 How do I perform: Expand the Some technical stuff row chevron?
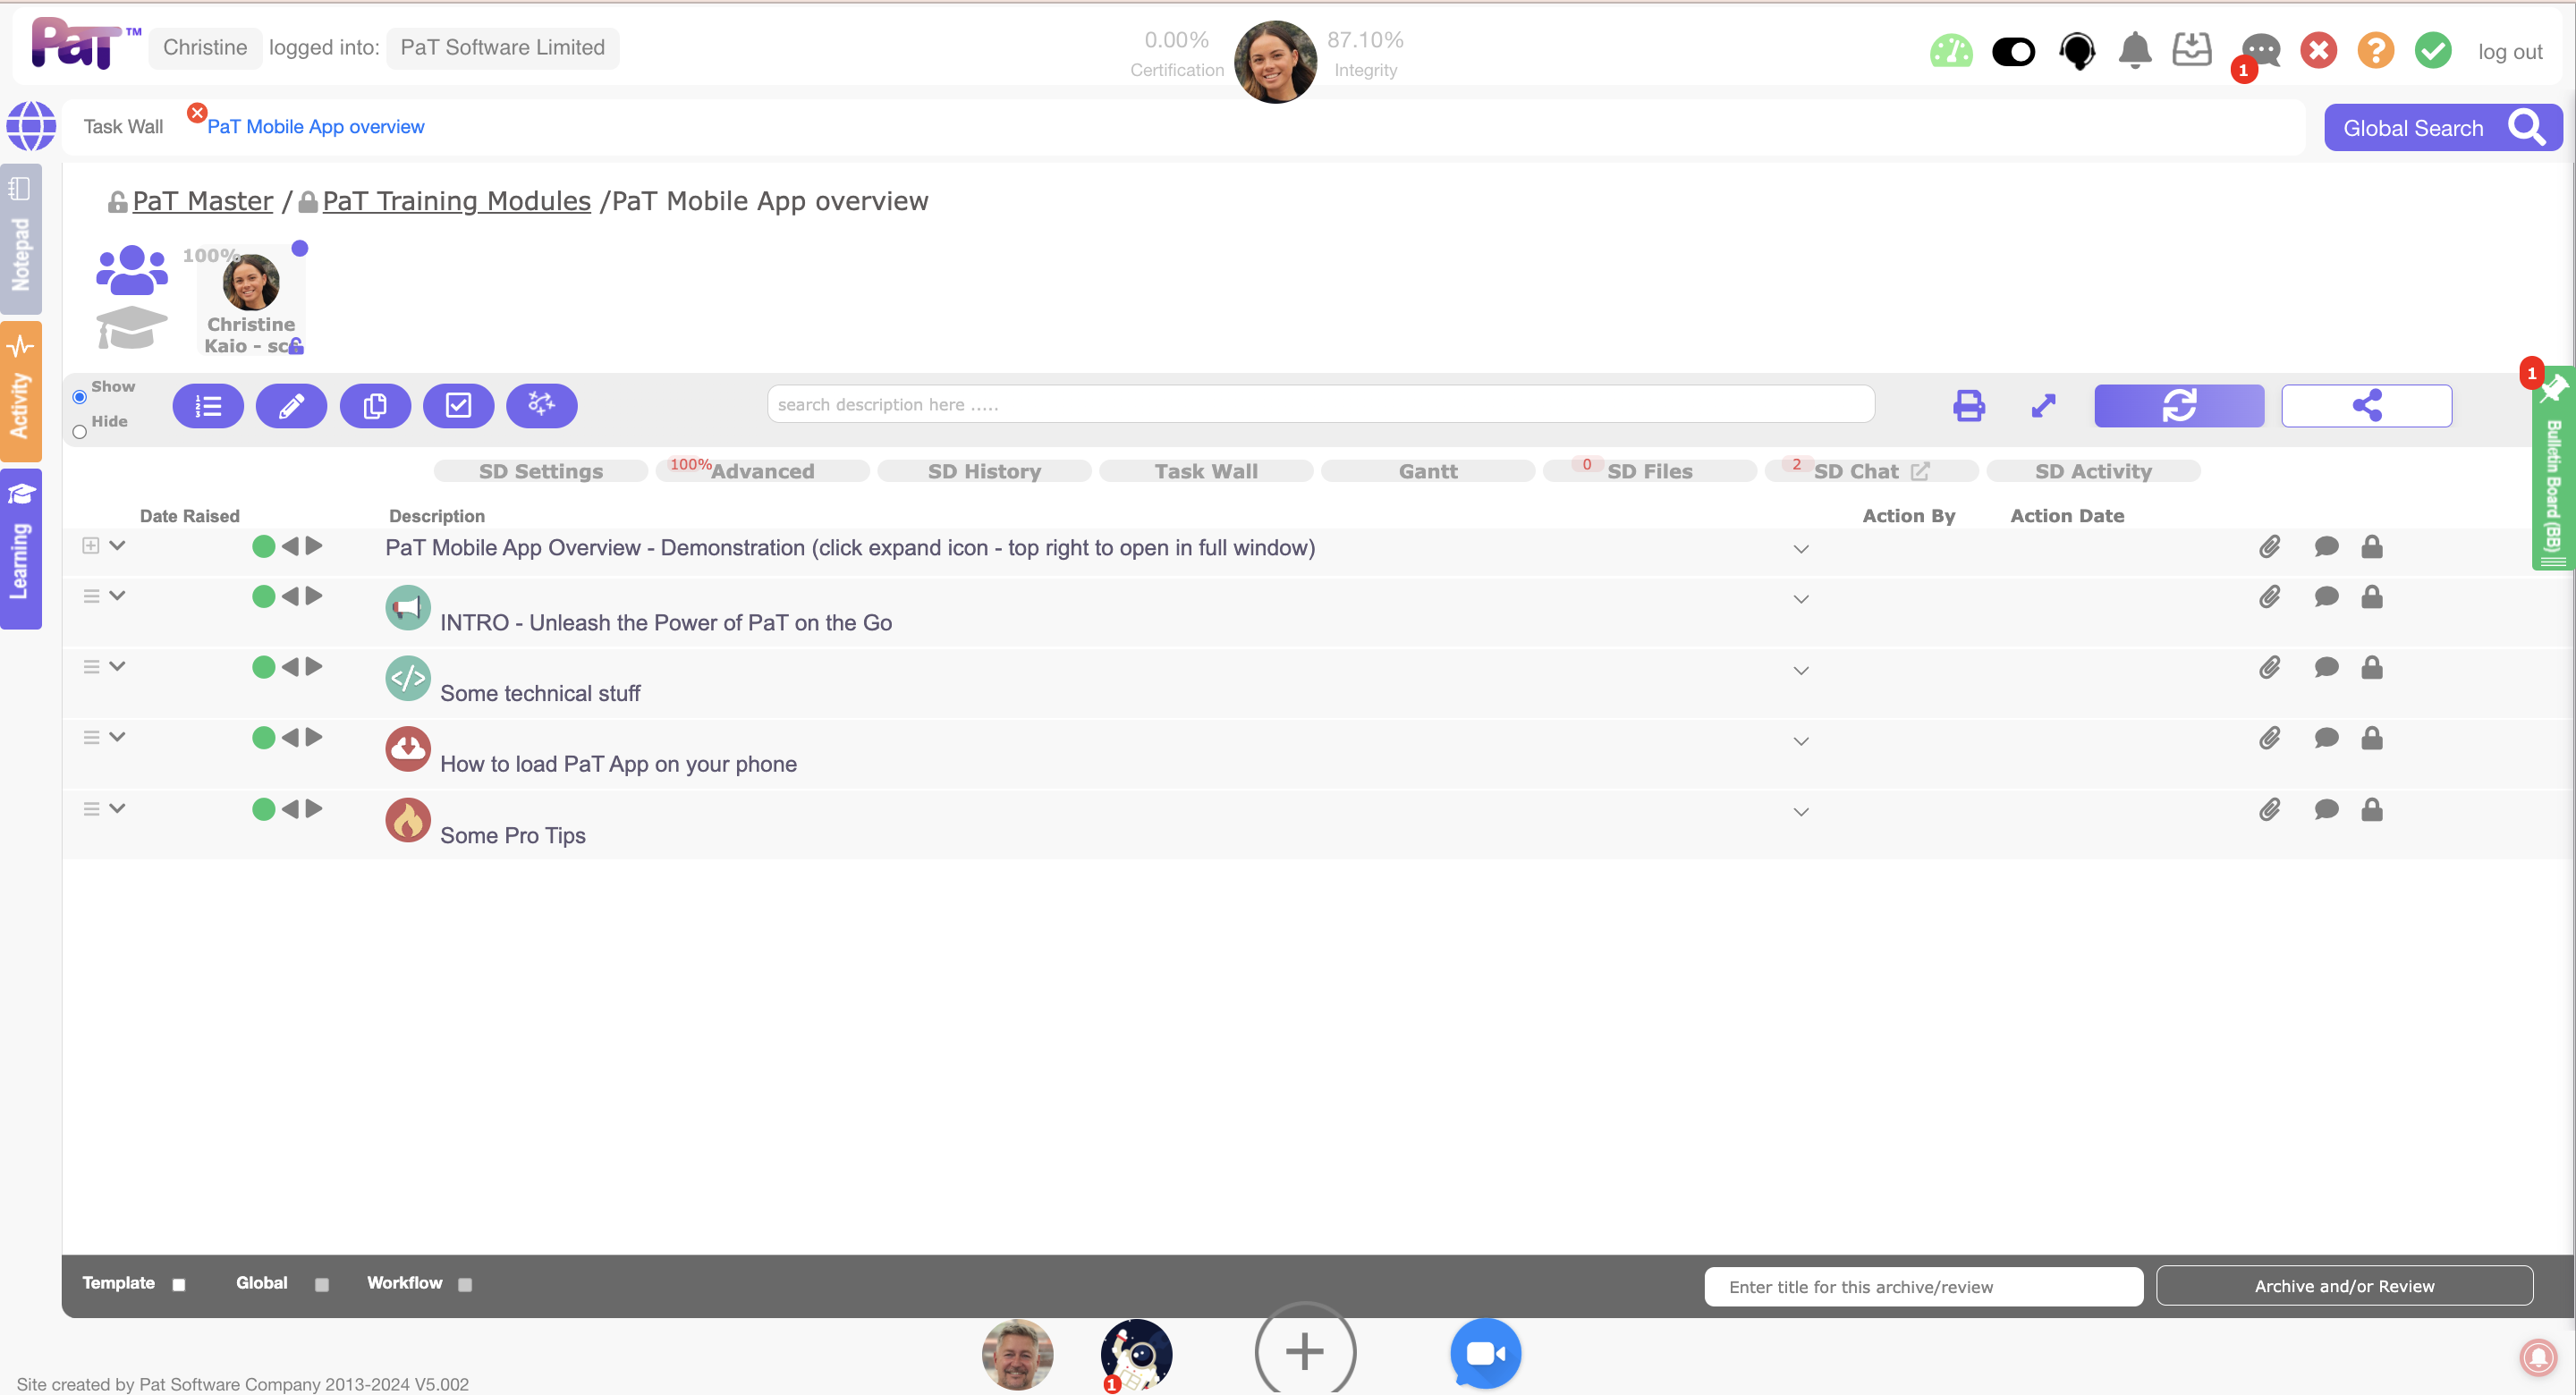[117, 666]
